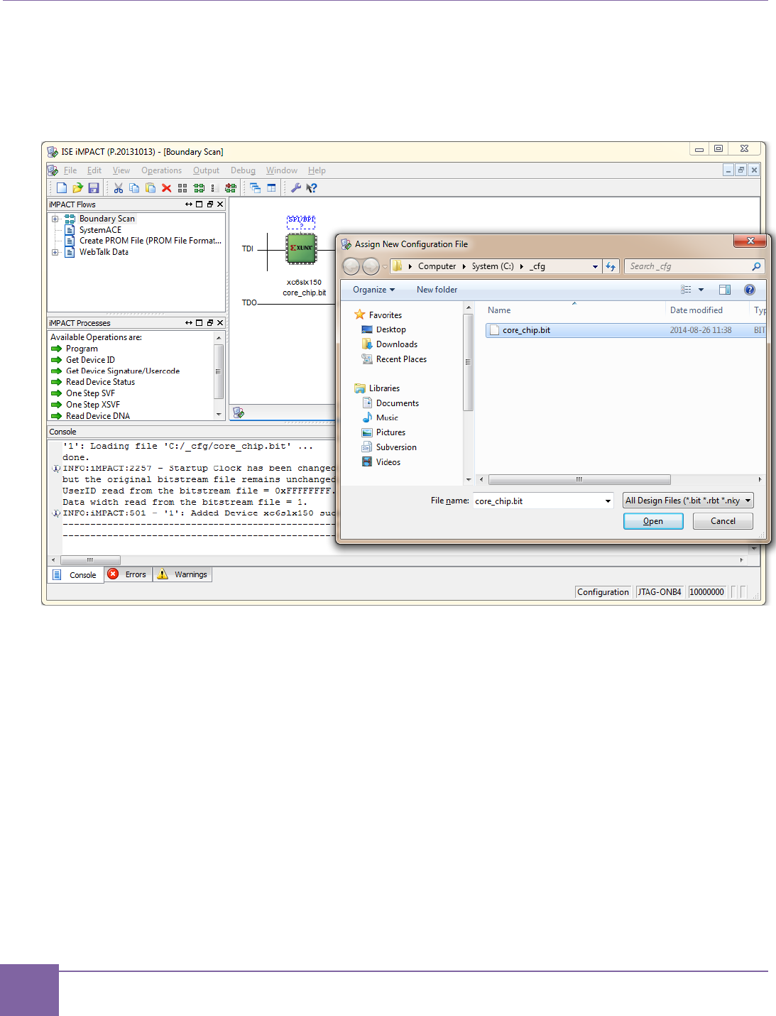Open the Output menu
This screenshot has width=776, height=1016.
tap(206, 170)
